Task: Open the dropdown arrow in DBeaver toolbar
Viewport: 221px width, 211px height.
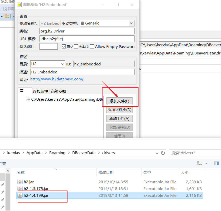Action: point(2,16)
